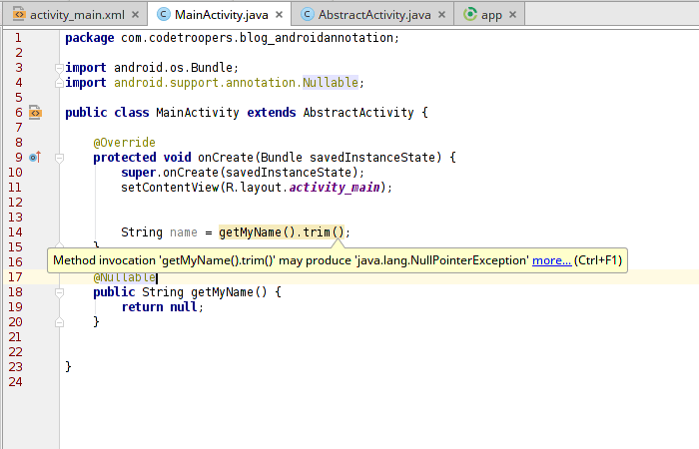
Task: Click the app tab's green Android icon
Action: [469, 15]
